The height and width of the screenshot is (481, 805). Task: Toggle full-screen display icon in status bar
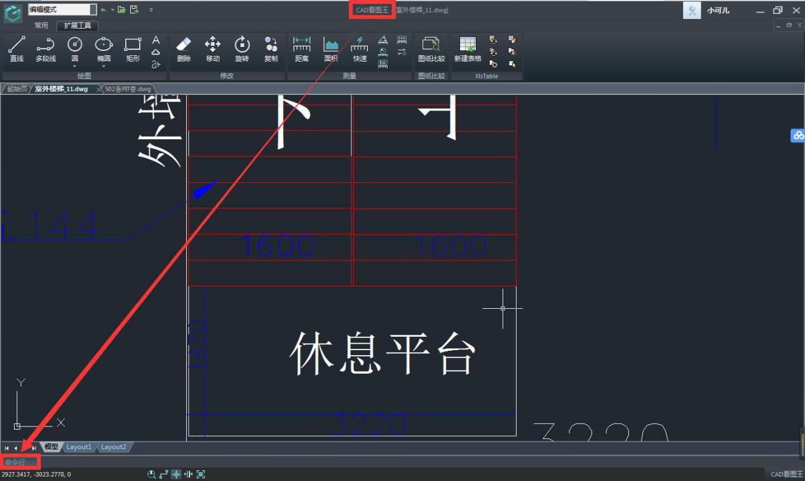(201, 474)
